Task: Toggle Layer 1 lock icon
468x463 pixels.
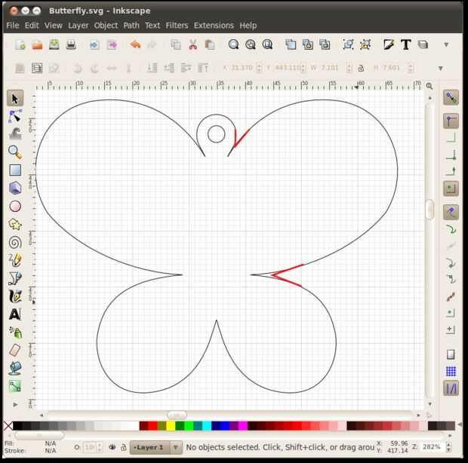Action: tap(123, 447)
